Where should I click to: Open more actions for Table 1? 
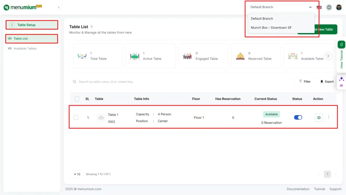click(x=329, y=117)
